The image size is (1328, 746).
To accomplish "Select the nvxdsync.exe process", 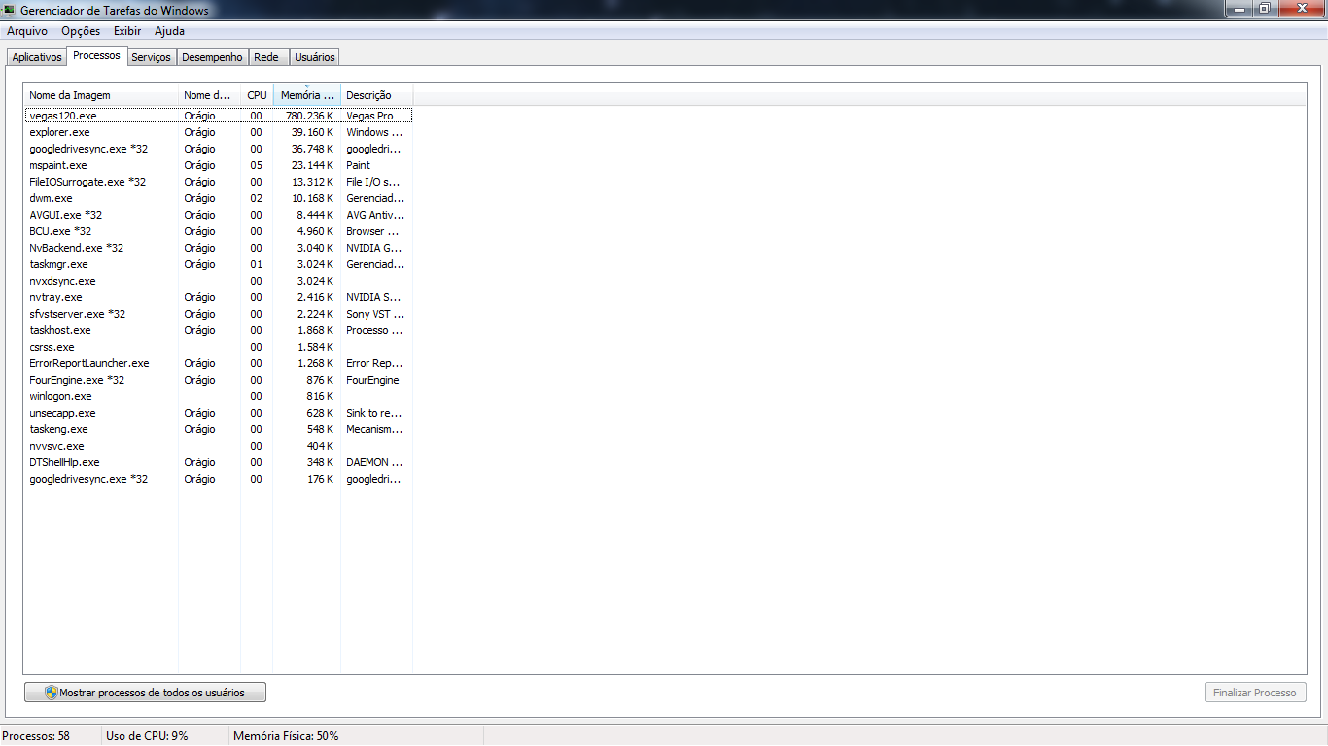I will pyautogui.click(x=218, y=281).
